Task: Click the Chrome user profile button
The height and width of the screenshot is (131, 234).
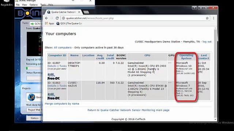Action: point(194,7)
